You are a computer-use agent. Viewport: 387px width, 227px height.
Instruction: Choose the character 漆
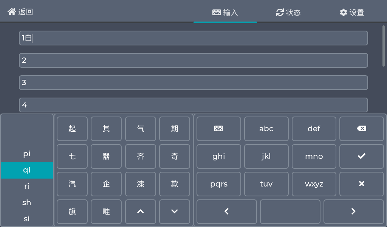[141, 184]
